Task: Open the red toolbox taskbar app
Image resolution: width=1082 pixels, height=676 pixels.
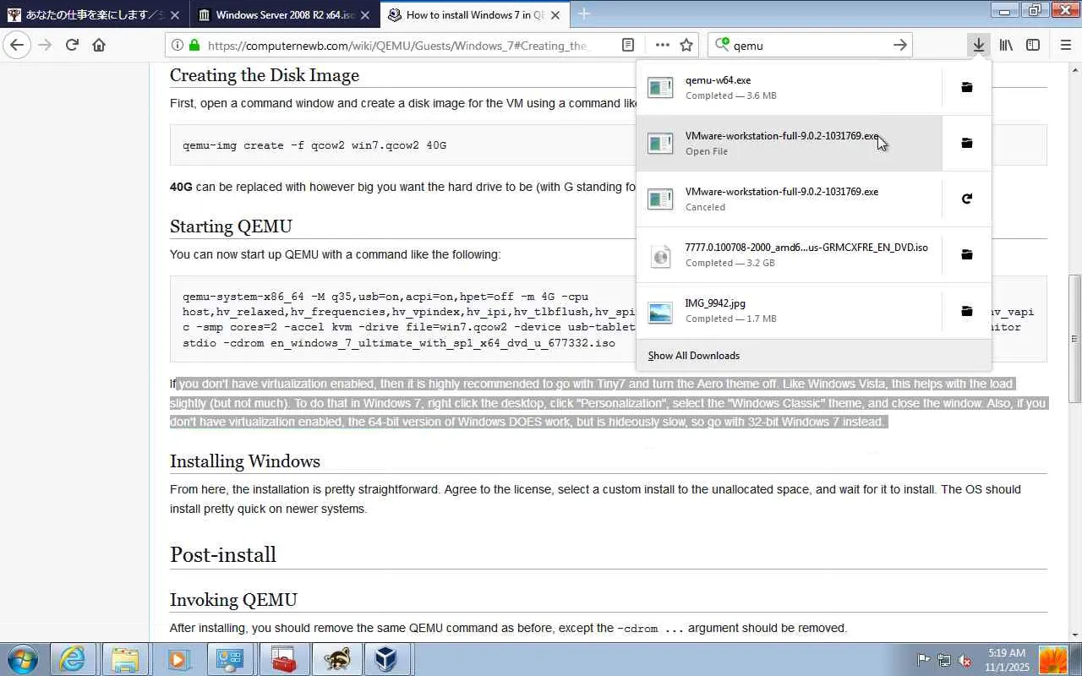Action: click(x=283, y=659)
